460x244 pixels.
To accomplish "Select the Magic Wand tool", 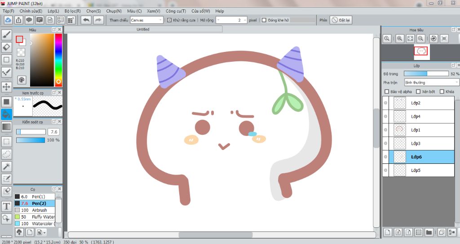I will [x=6, y=167].
